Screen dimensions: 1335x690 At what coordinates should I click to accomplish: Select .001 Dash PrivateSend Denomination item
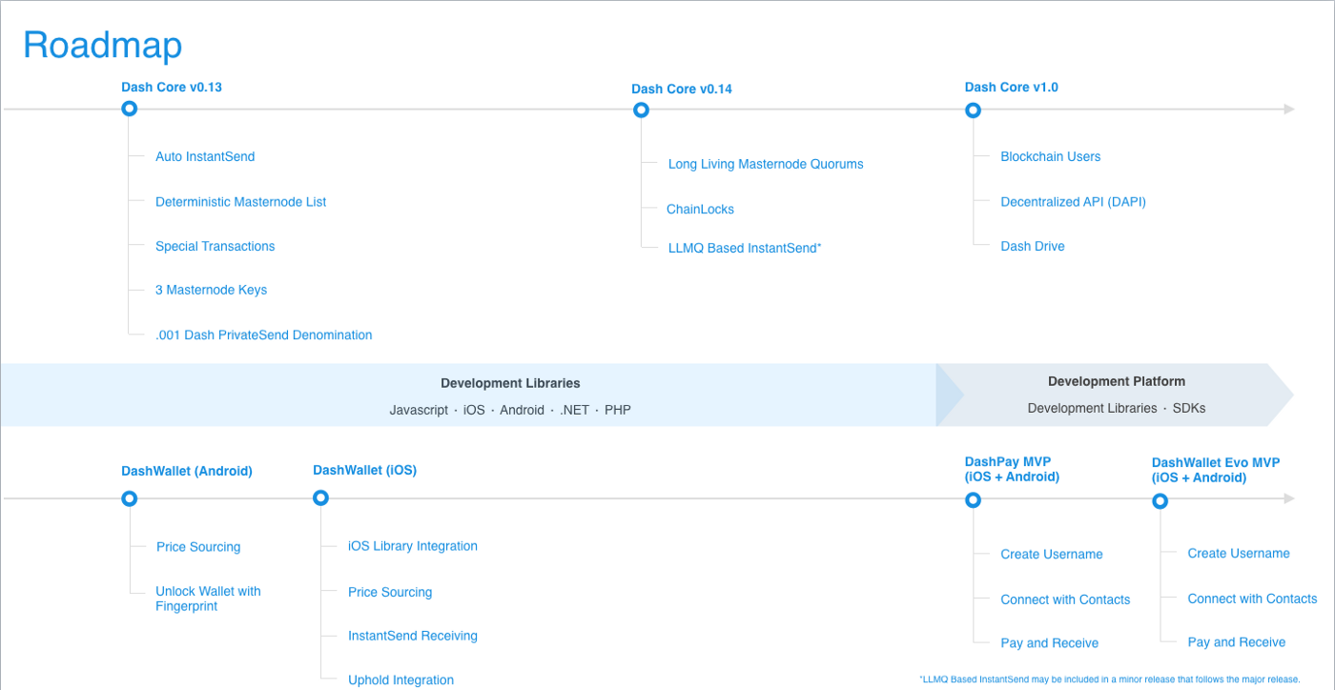pos(264,335)
